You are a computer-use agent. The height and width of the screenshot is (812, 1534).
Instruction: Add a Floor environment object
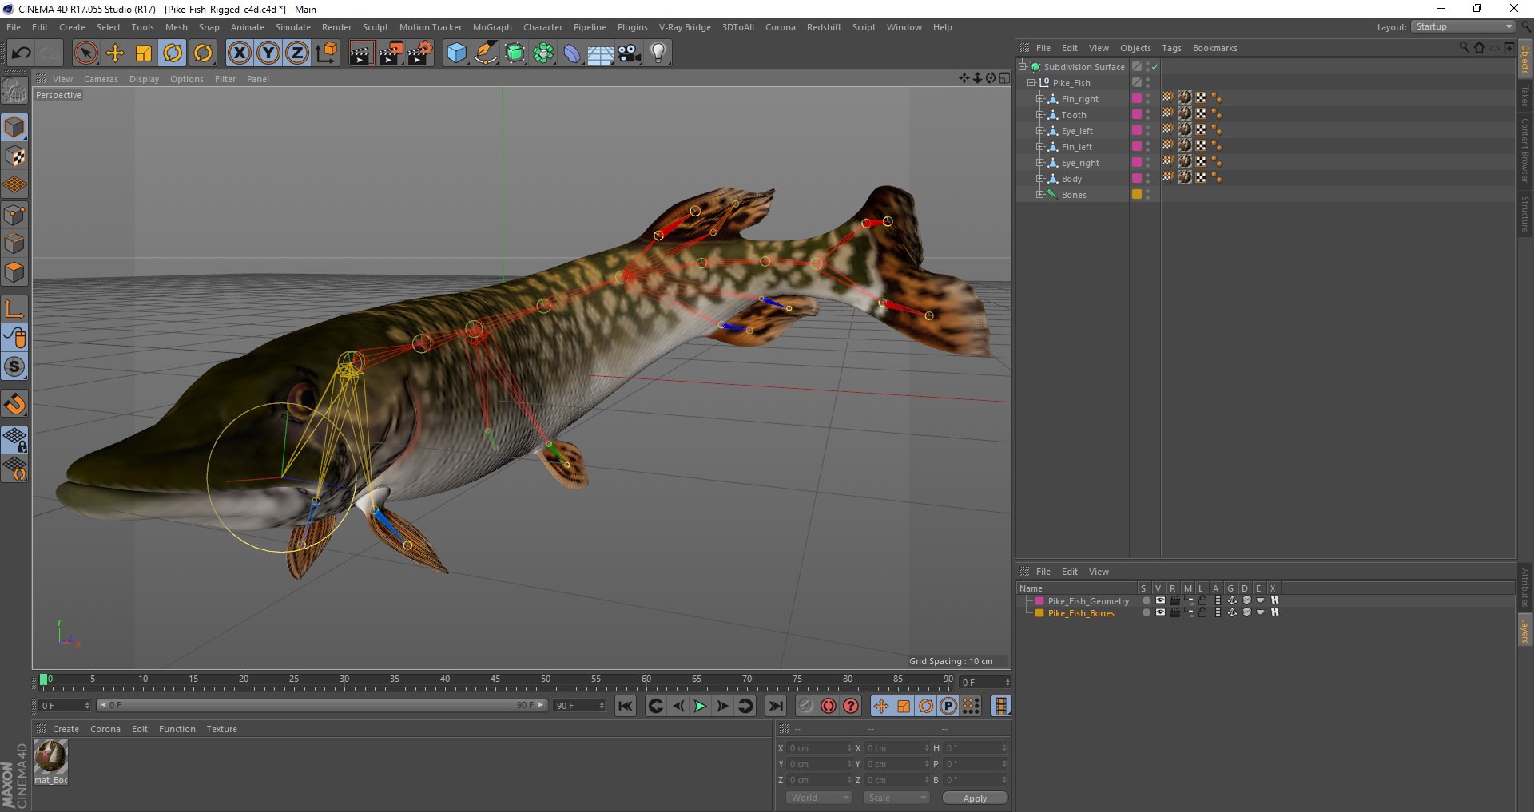(x=601, y=53)
